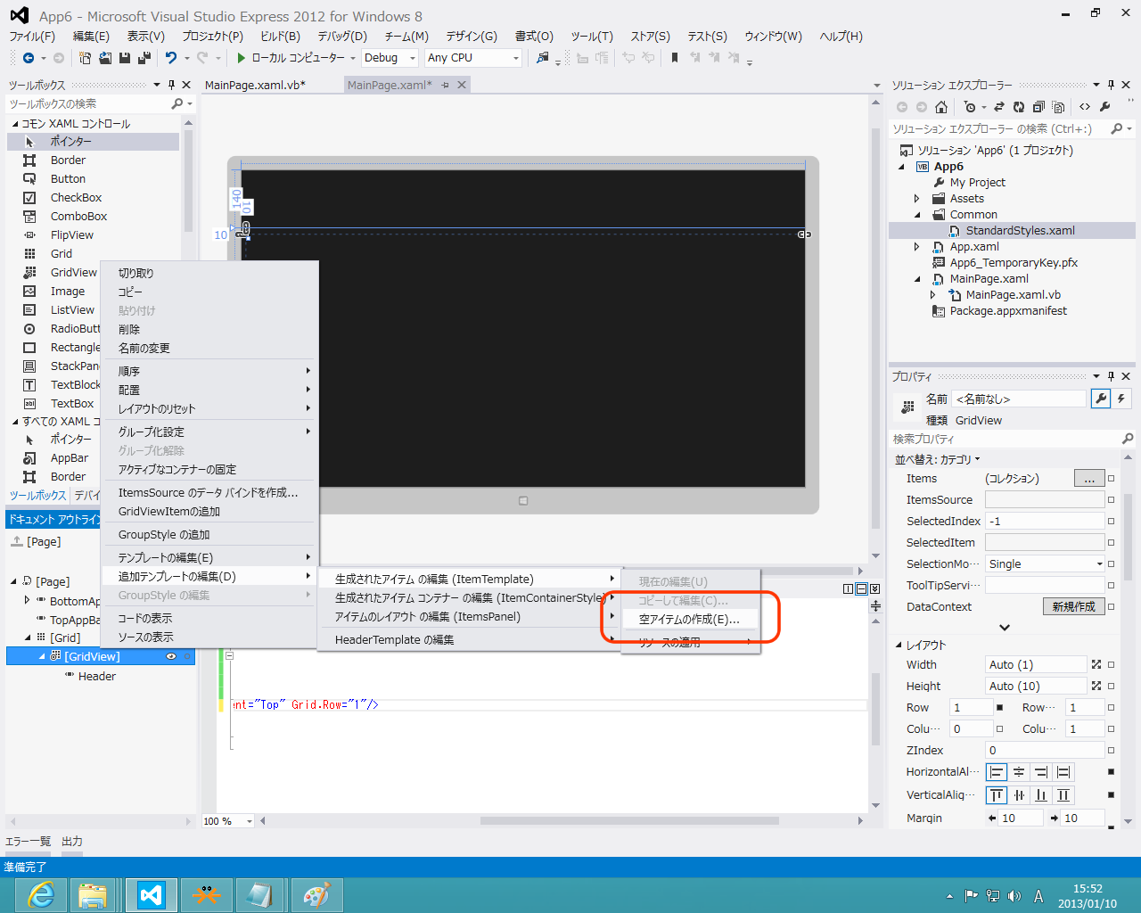
Task: Set VerticalAlignment to Bottom
Action: coord(1041,795)
